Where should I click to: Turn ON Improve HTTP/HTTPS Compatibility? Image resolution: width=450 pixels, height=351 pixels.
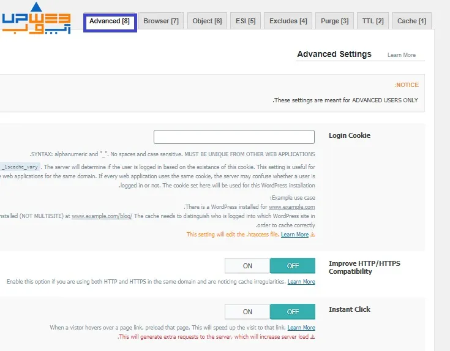tap(247, 266)
